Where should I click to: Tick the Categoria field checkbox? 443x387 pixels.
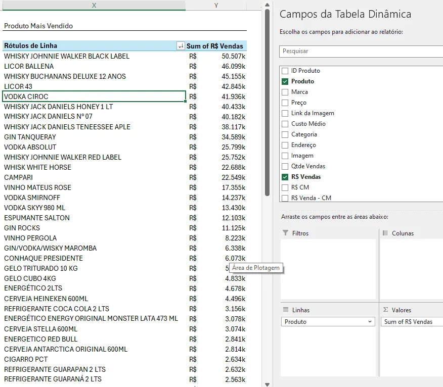point(285,134)
